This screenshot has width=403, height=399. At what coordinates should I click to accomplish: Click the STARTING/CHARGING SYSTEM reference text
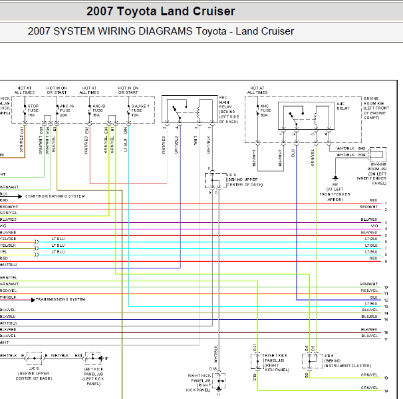coord(55,196)
